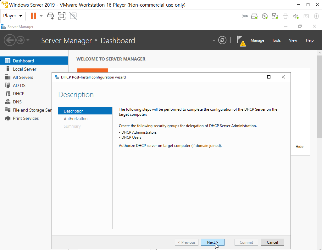Close the DHCP Post-Install wizard window
The image size is (322, 250).
[x=283, y=77]
